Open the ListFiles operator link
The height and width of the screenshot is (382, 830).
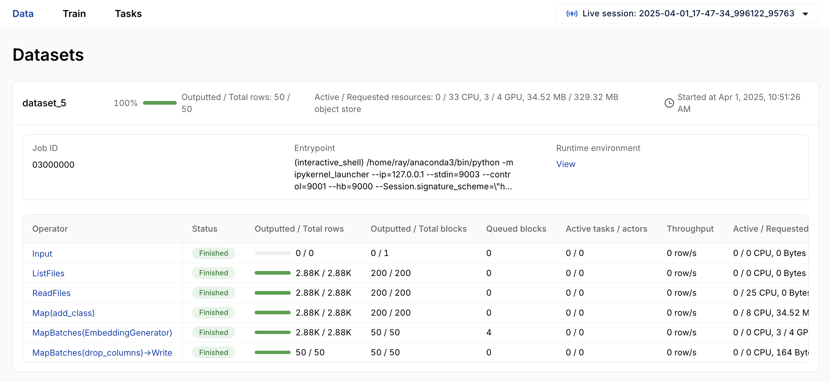pos(48,273)
